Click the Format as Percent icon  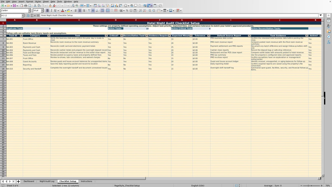(x=127, y=11)
